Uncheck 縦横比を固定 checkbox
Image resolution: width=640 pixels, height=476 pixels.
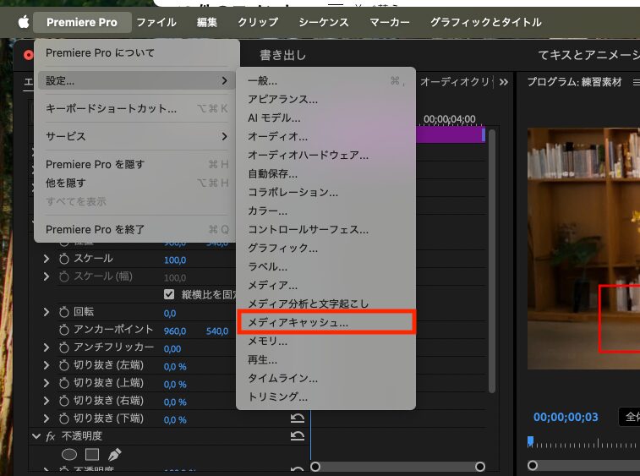pos(169,294)
